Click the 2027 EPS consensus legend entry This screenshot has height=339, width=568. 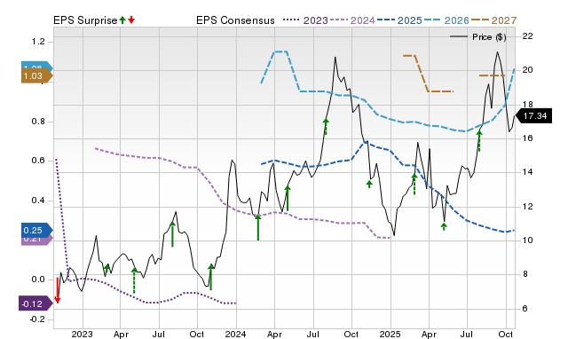click(493, 20)
